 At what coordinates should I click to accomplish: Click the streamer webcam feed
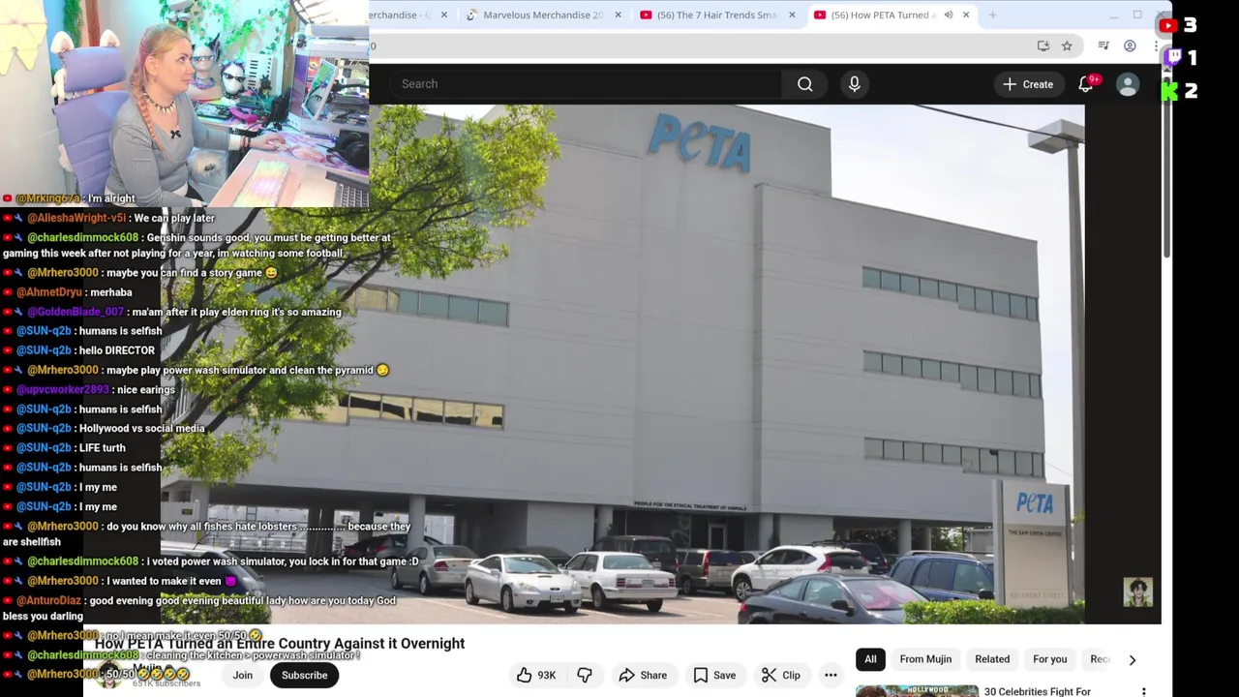click(x=184, y=104)
